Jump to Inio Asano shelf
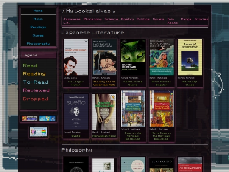This screenshot has height=172, width=229. click(x=173, y=21)
